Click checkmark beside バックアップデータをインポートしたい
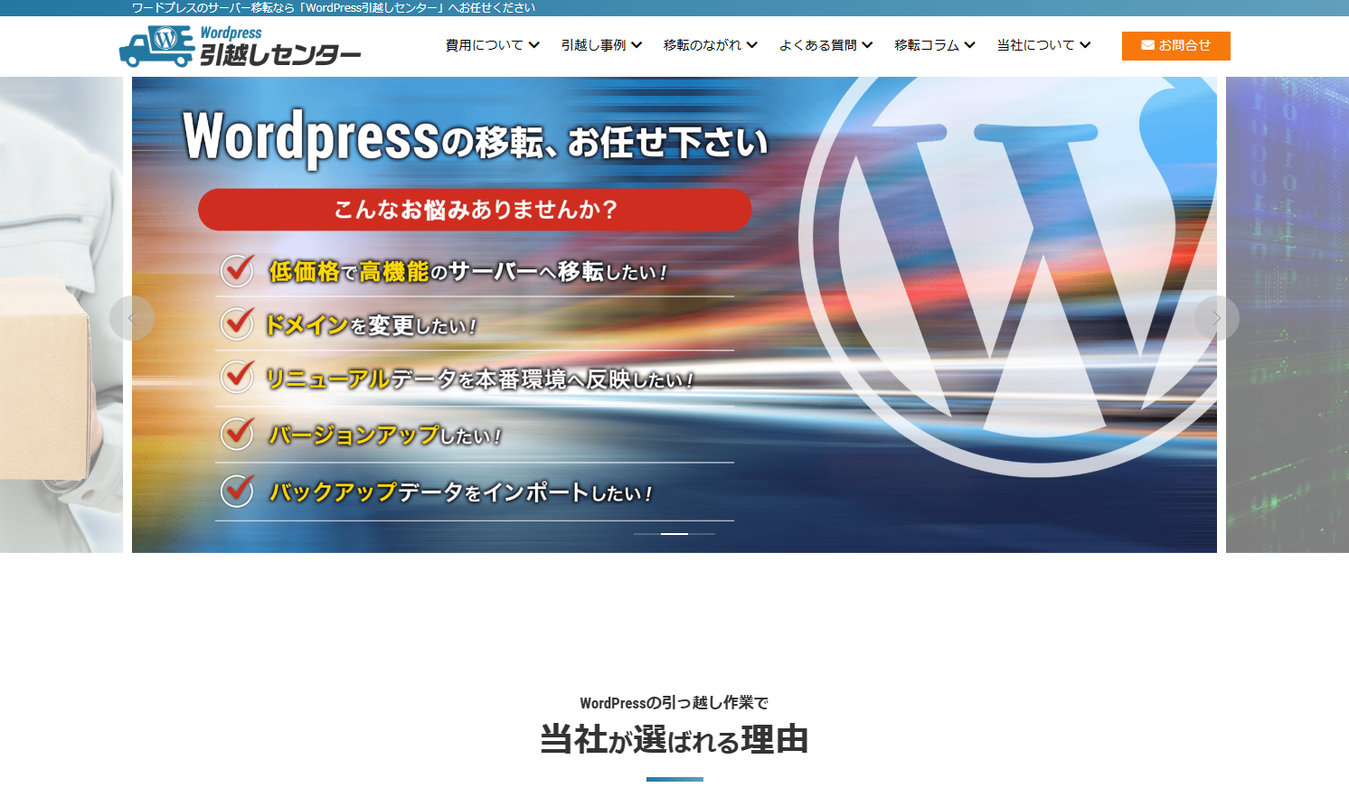 point(238,491)
